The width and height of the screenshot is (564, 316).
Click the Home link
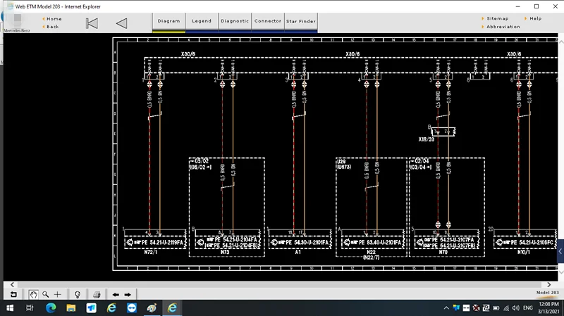point(54,19)
